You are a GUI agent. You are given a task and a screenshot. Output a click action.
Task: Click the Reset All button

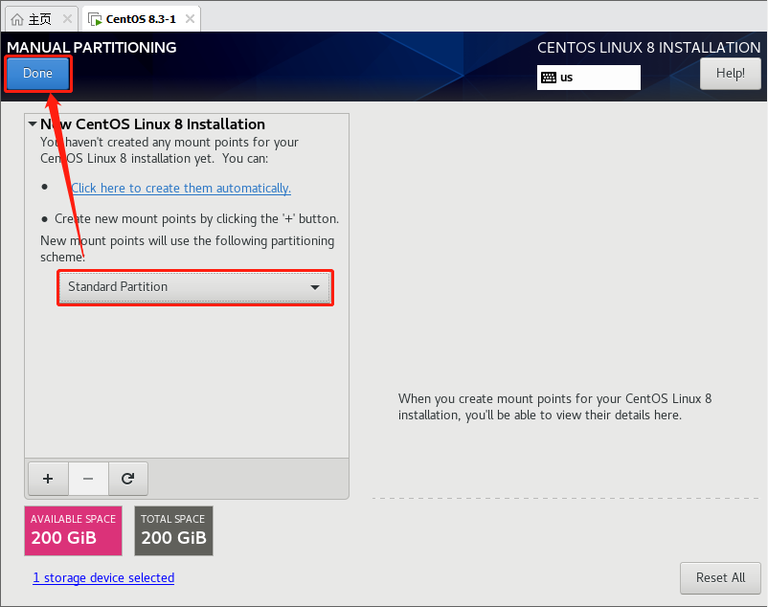tap(720, 577)
